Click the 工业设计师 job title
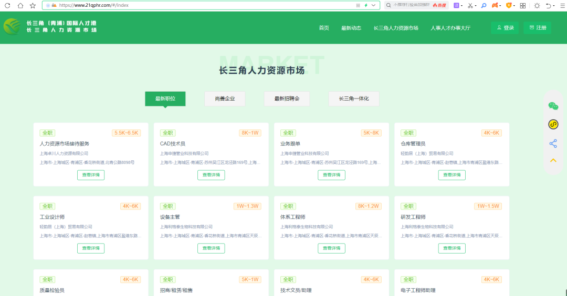Image resolution: width=567 pixels, height=296 pixels. pos(52,217)
